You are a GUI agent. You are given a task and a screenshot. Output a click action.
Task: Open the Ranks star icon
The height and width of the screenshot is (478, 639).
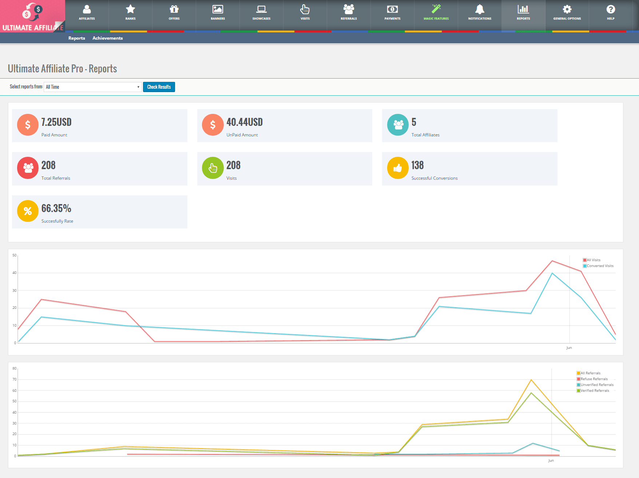coord(130,9)
